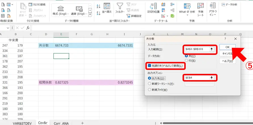Expand the data types gallery more arrow
The image size is (253, 125).
90,14
